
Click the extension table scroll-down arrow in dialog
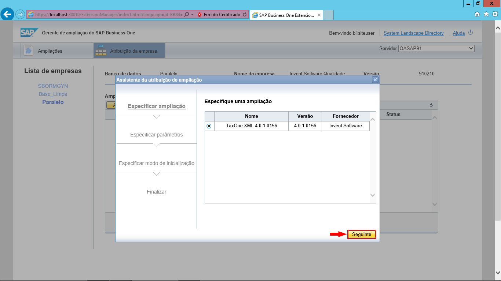(373, 195)
